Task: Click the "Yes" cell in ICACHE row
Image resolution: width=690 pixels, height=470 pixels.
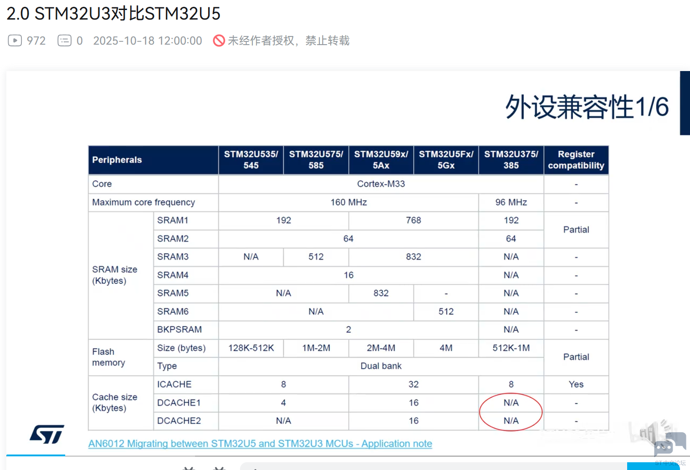Action: [x=576, y=384]
